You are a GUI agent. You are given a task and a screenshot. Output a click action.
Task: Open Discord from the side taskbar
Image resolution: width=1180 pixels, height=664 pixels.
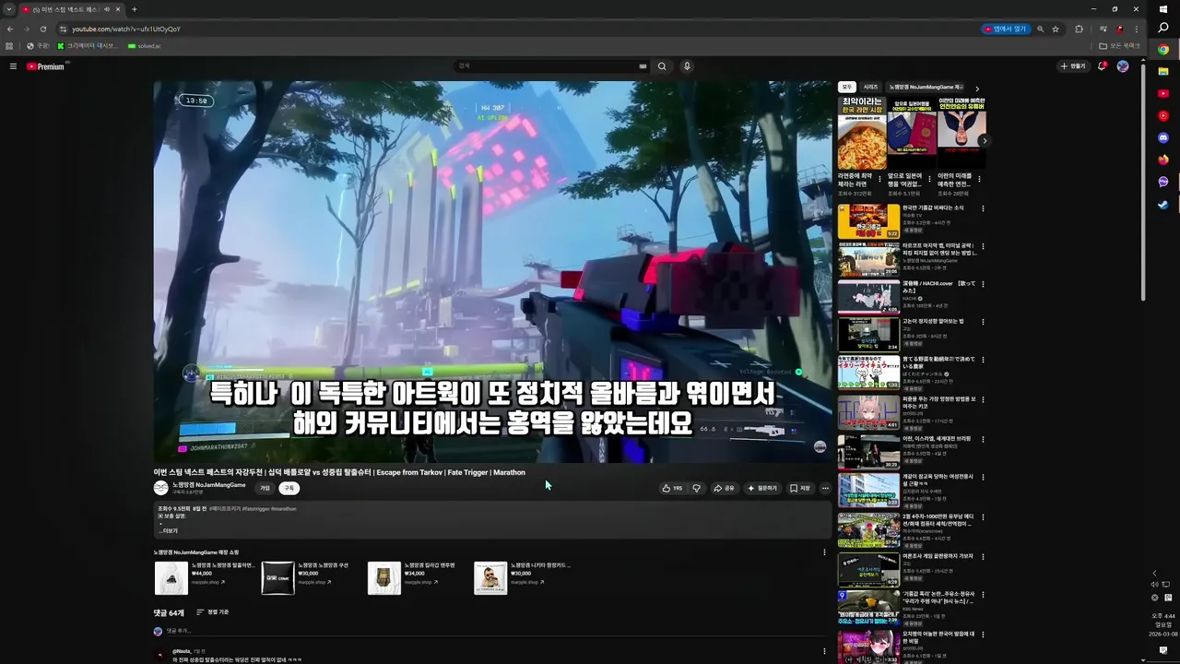coord(1163,137)
